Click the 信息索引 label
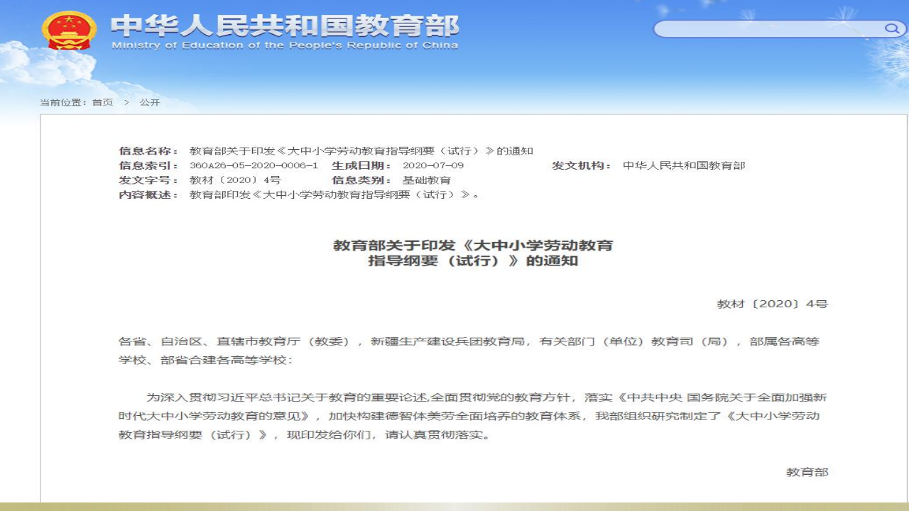This screenshot has width=909, height=511. tap(148, 165)
